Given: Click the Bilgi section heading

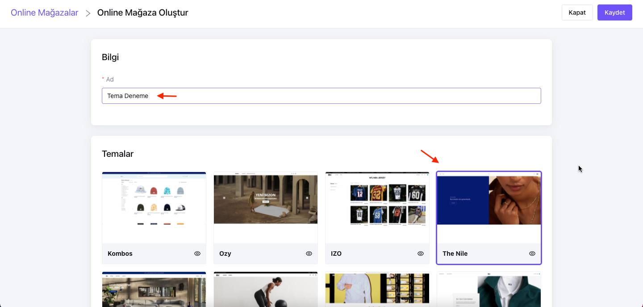Looking at the screenshot, I should point(110,57).
